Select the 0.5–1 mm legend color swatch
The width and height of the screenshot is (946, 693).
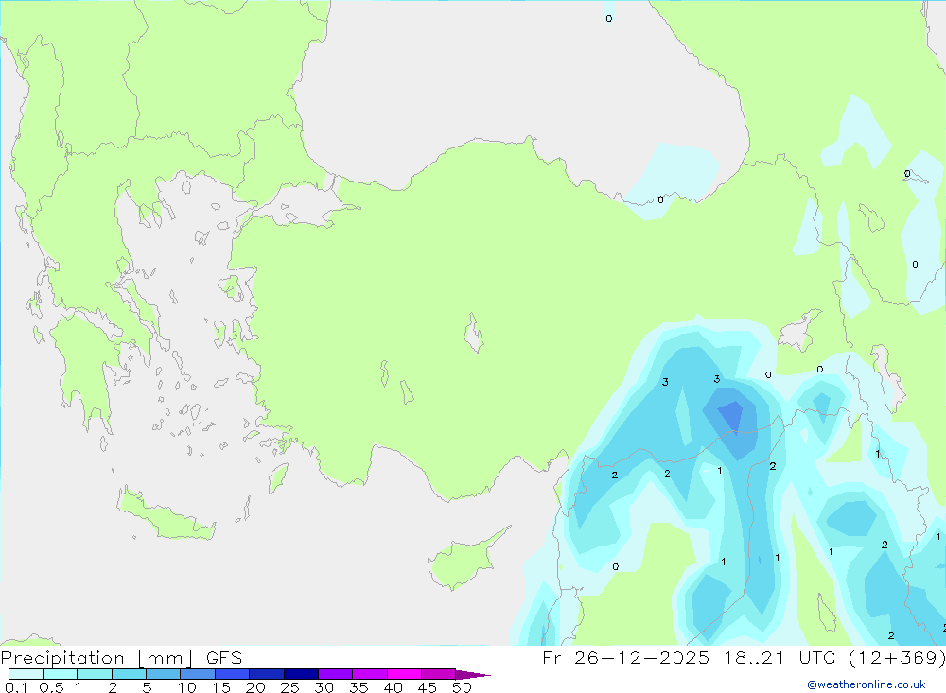[60, 674]
